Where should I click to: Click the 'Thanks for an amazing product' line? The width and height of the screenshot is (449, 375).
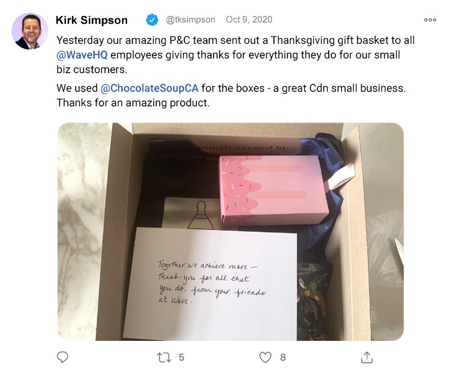coord(133,102)
